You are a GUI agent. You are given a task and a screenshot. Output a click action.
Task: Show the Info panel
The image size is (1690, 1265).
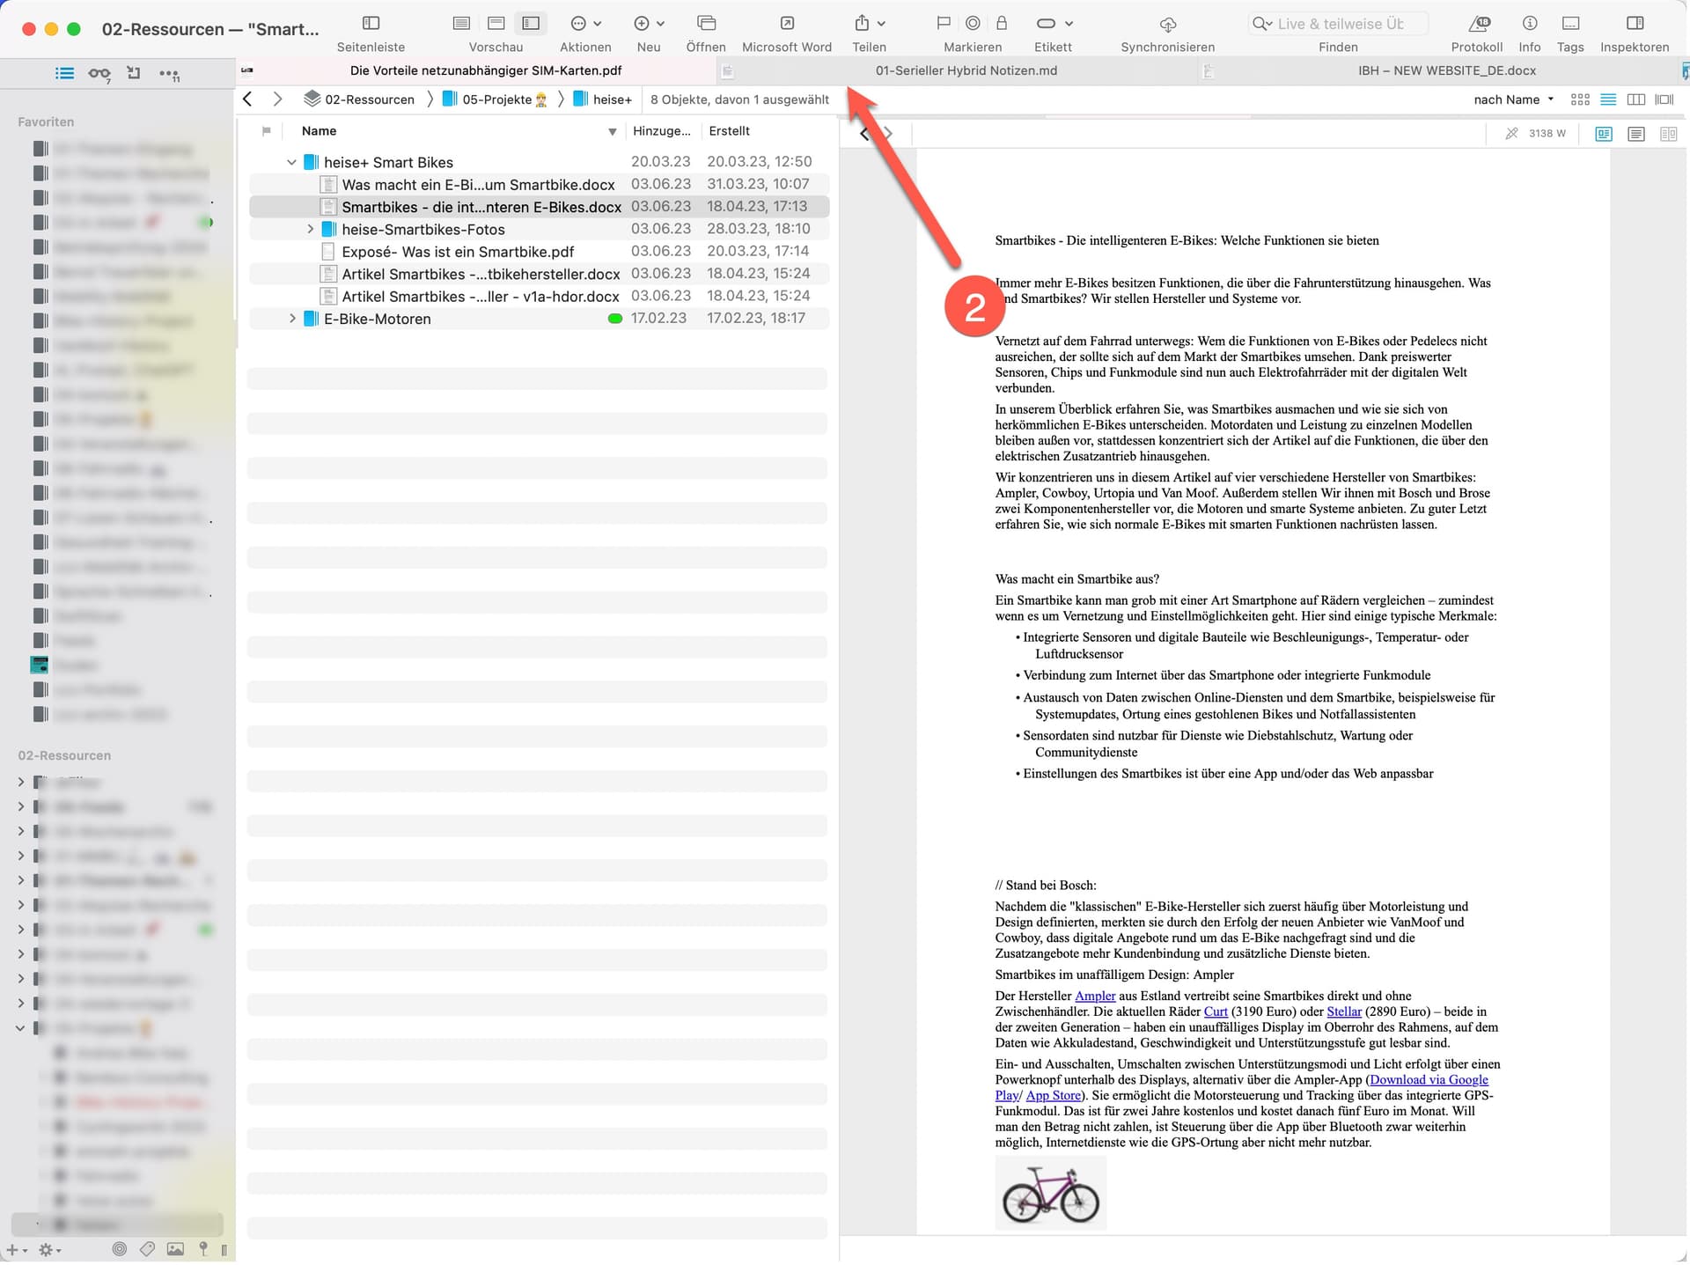coord(1530,23)
